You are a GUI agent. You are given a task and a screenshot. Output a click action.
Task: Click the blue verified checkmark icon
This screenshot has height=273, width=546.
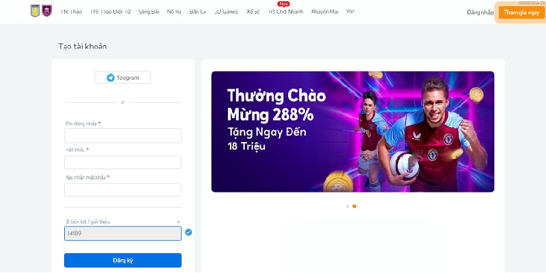188,232
